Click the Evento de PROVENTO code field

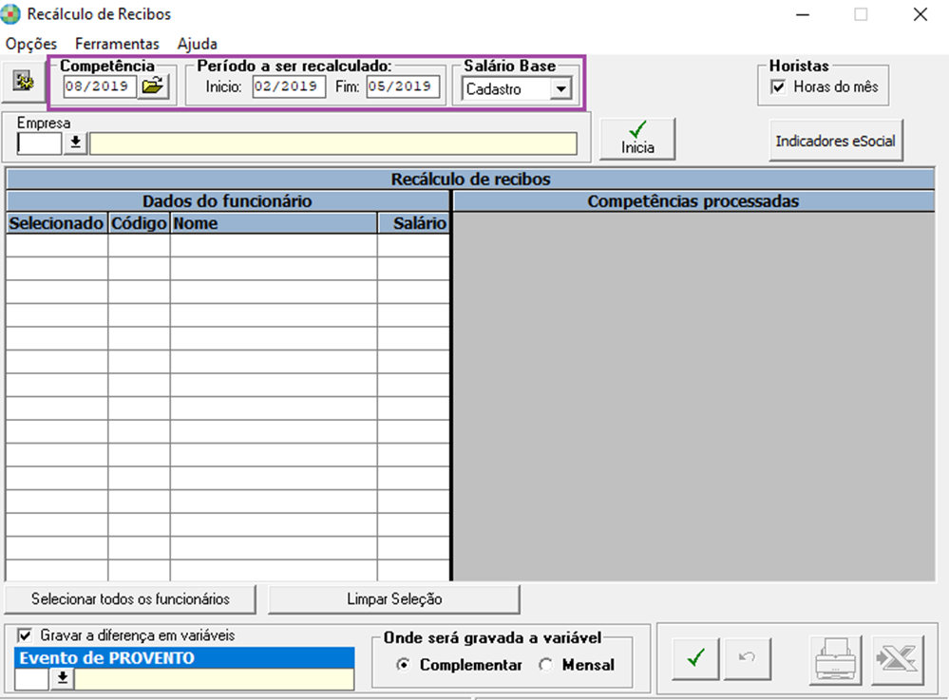coord(31,679)
